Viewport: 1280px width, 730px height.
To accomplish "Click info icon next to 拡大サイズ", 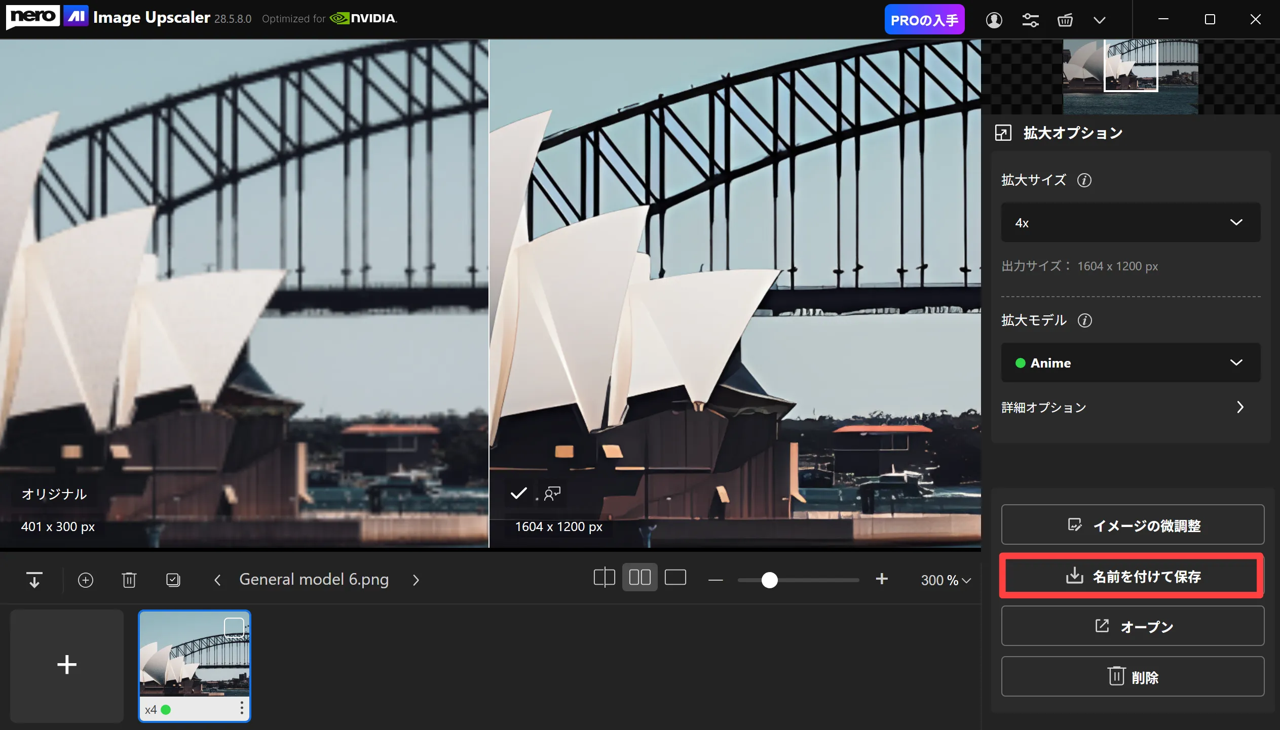I will pos(1084,180).
